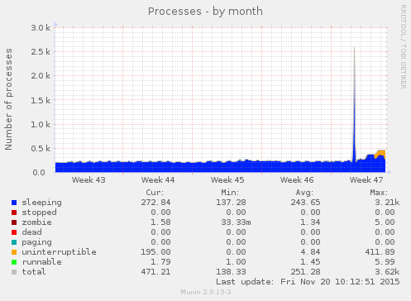The image size is (411, 301).
Task: Click the sleeping minimum value 137.28
Action: 231,203
